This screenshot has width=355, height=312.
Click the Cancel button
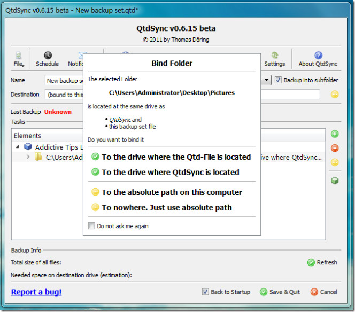pos(324,292)
